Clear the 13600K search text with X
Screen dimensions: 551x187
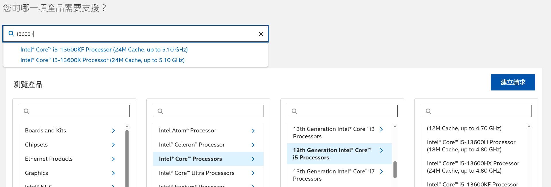[x=261, y=34]
